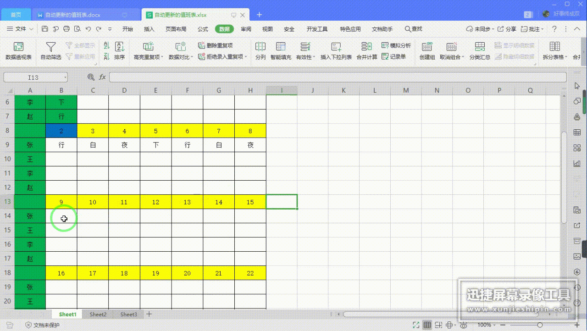Click 查找 search button
This screenshot has width=587, height=331.
[x=414, y=29]
